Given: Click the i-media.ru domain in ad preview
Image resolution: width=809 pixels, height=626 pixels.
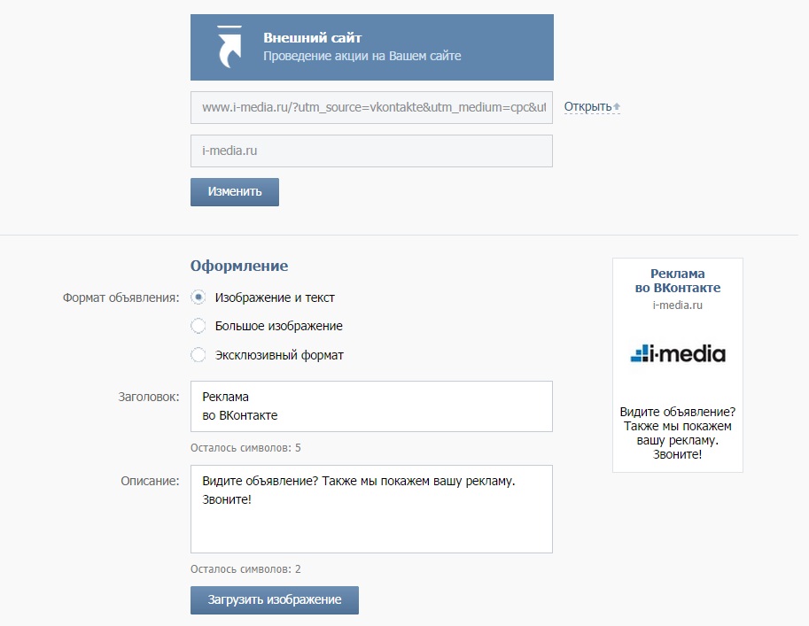Looking at the screenshot, I should (678, 305).
